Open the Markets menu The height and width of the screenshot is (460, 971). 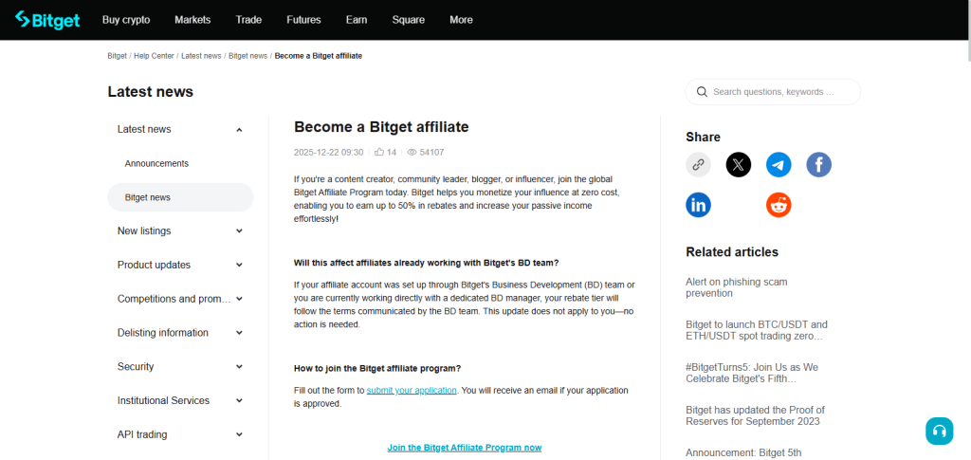(192, 20)
